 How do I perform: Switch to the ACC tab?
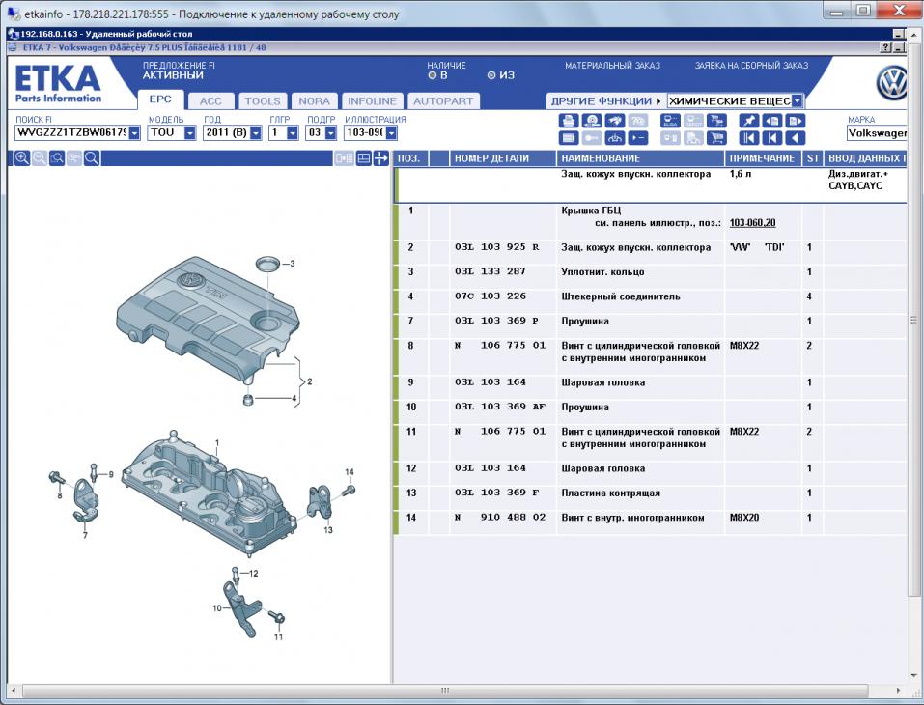(210, 100)
